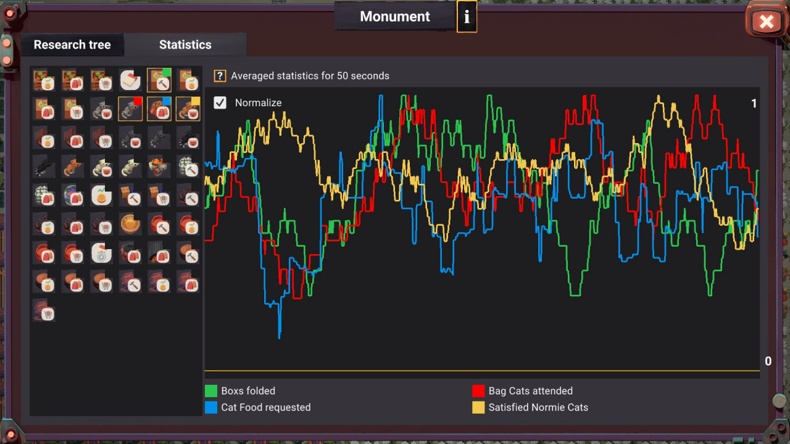790x444 pixels.
Task: Select the calendar notepad statistic icon
Action: [x=130, y=80]
